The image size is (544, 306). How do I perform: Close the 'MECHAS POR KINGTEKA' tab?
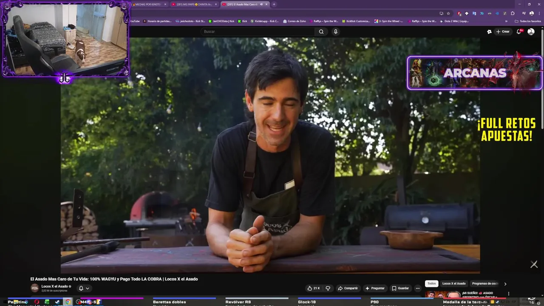click(165, 4)
